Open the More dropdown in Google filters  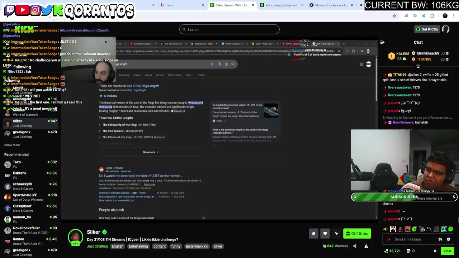(189, 75)
